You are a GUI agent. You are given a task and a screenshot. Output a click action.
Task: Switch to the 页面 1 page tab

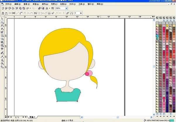coord(33,117)
